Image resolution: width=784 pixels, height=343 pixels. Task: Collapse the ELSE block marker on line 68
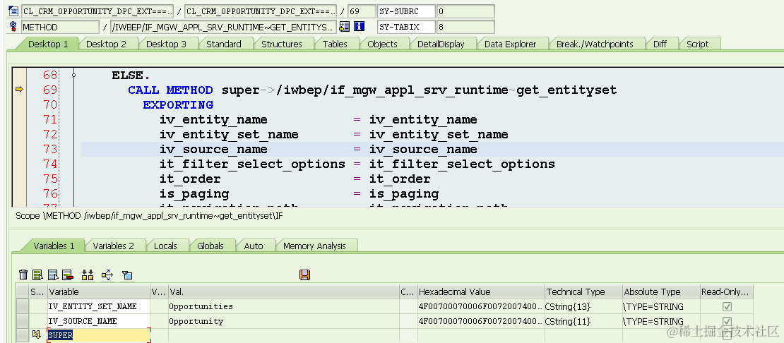point(74,76)
